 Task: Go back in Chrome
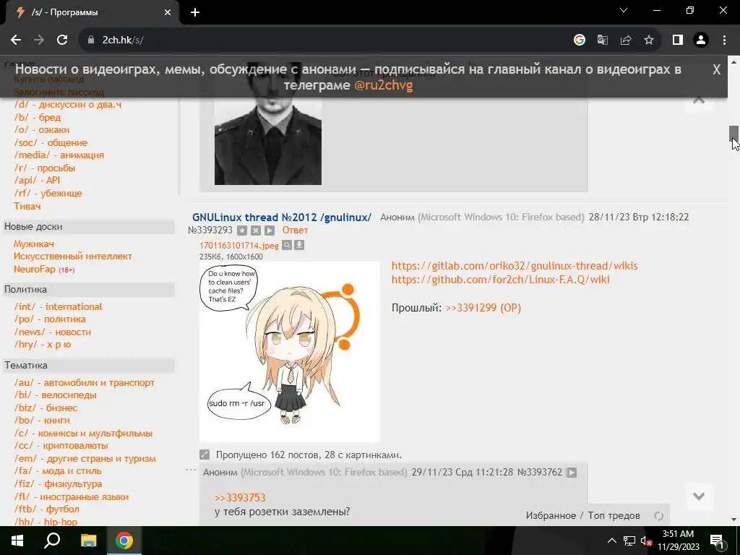(x=16, y=40)
